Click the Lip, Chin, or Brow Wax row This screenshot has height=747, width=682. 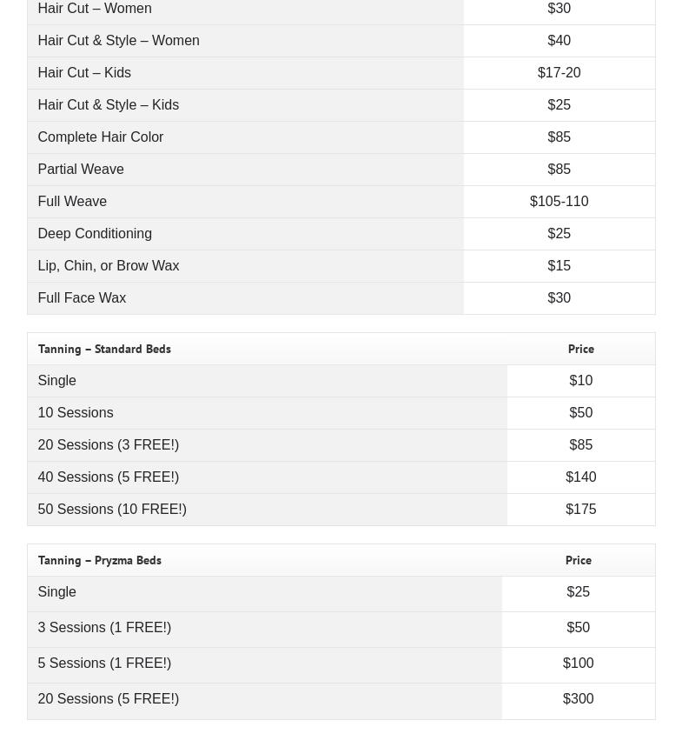point(109,266)
